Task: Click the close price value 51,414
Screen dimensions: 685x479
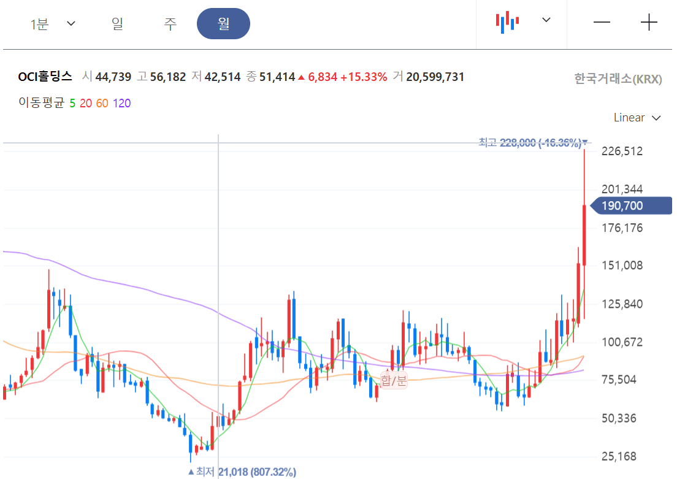Action: 277,77
